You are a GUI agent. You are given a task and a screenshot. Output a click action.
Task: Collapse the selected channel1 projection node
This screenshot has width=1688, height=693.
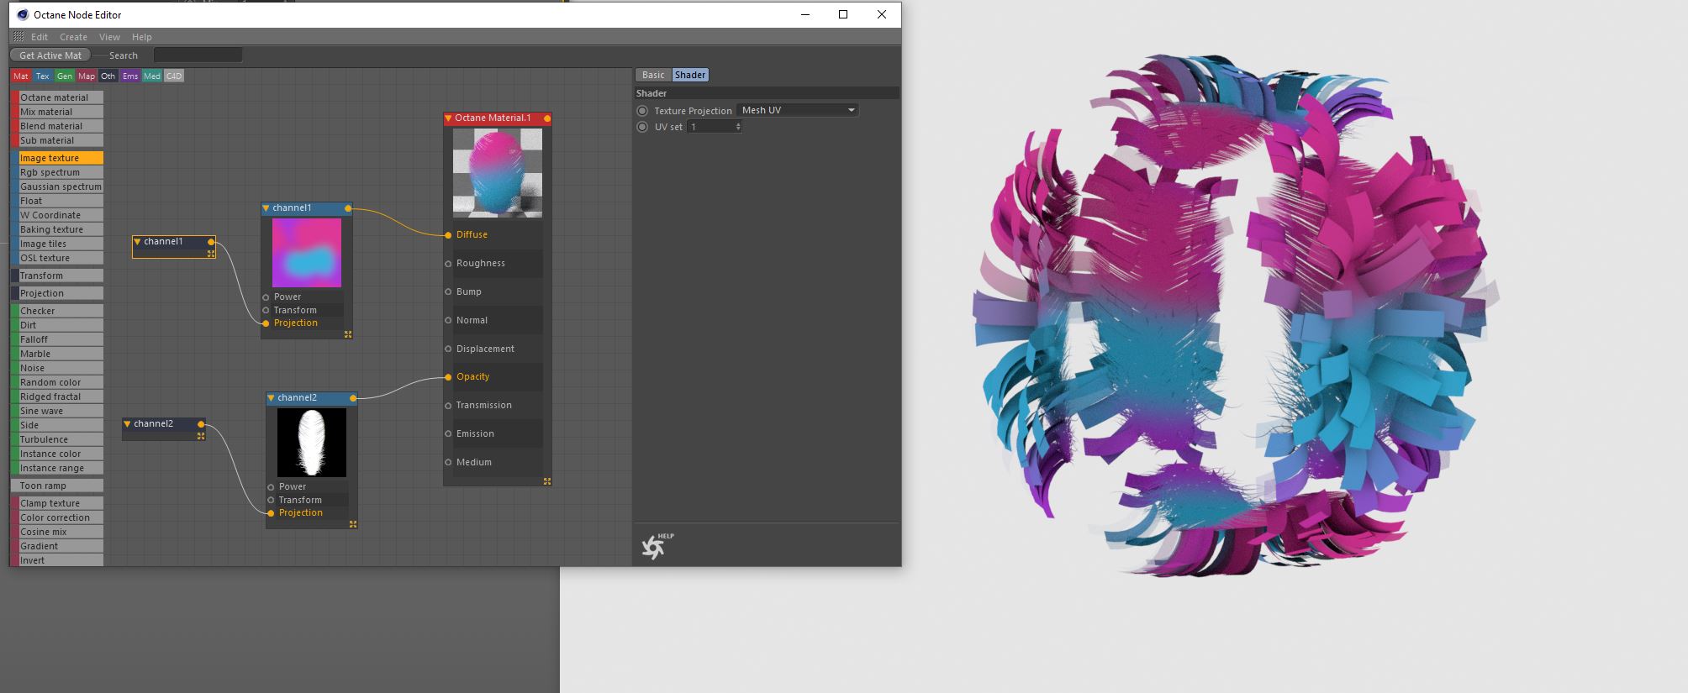[x=137, y=242]
